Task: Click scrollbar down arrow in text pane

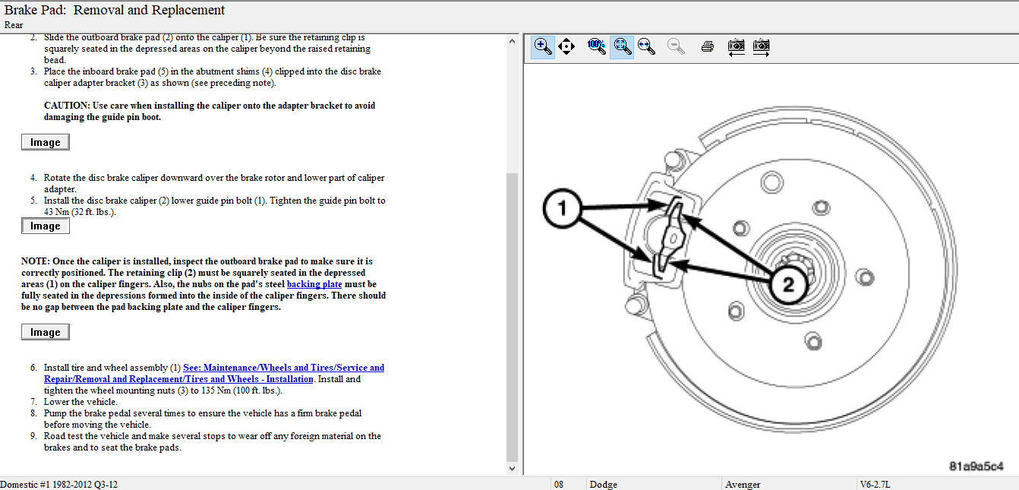Action: point(513,469)
